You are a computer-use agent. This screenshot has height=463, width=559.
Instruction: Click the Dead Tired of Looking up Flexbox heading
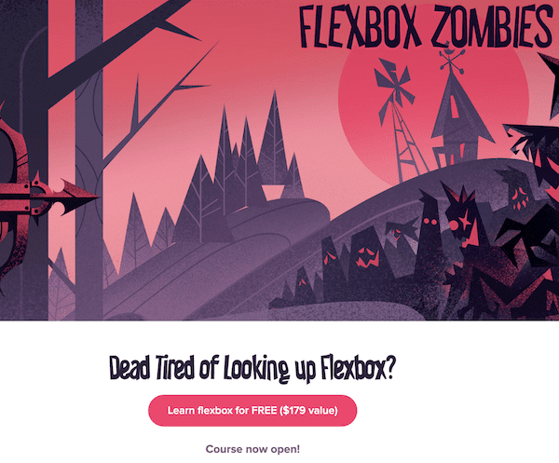pos(252,369)
